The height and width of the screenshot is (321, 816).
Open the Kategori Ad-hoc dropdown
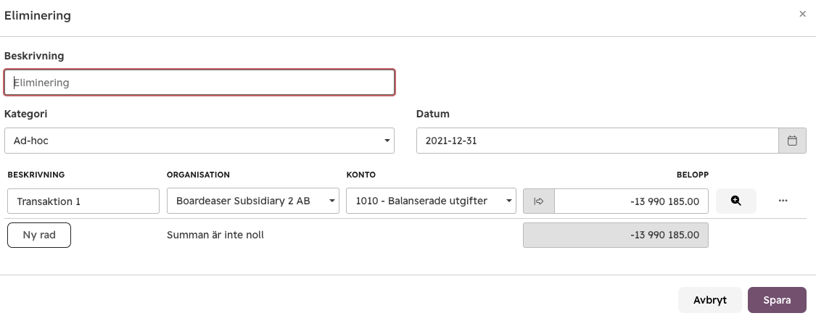click(199, 141)
